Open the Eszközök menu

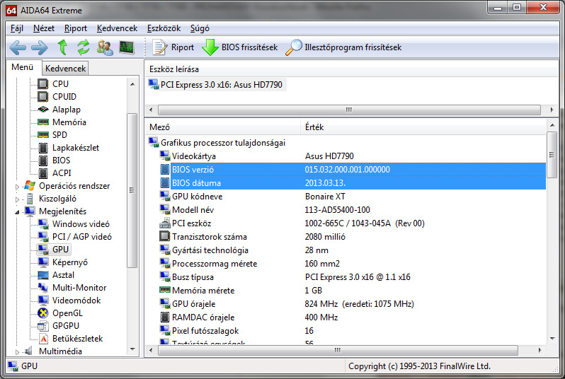pos(164,28)
